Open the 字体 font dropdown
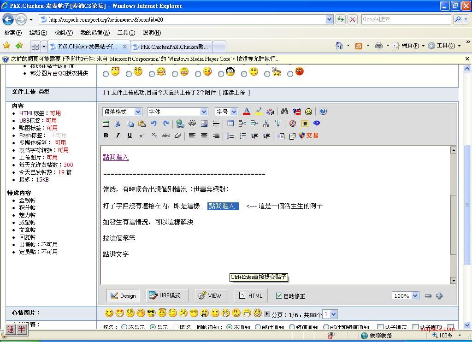472x342 pixels. tap(177, 112)
